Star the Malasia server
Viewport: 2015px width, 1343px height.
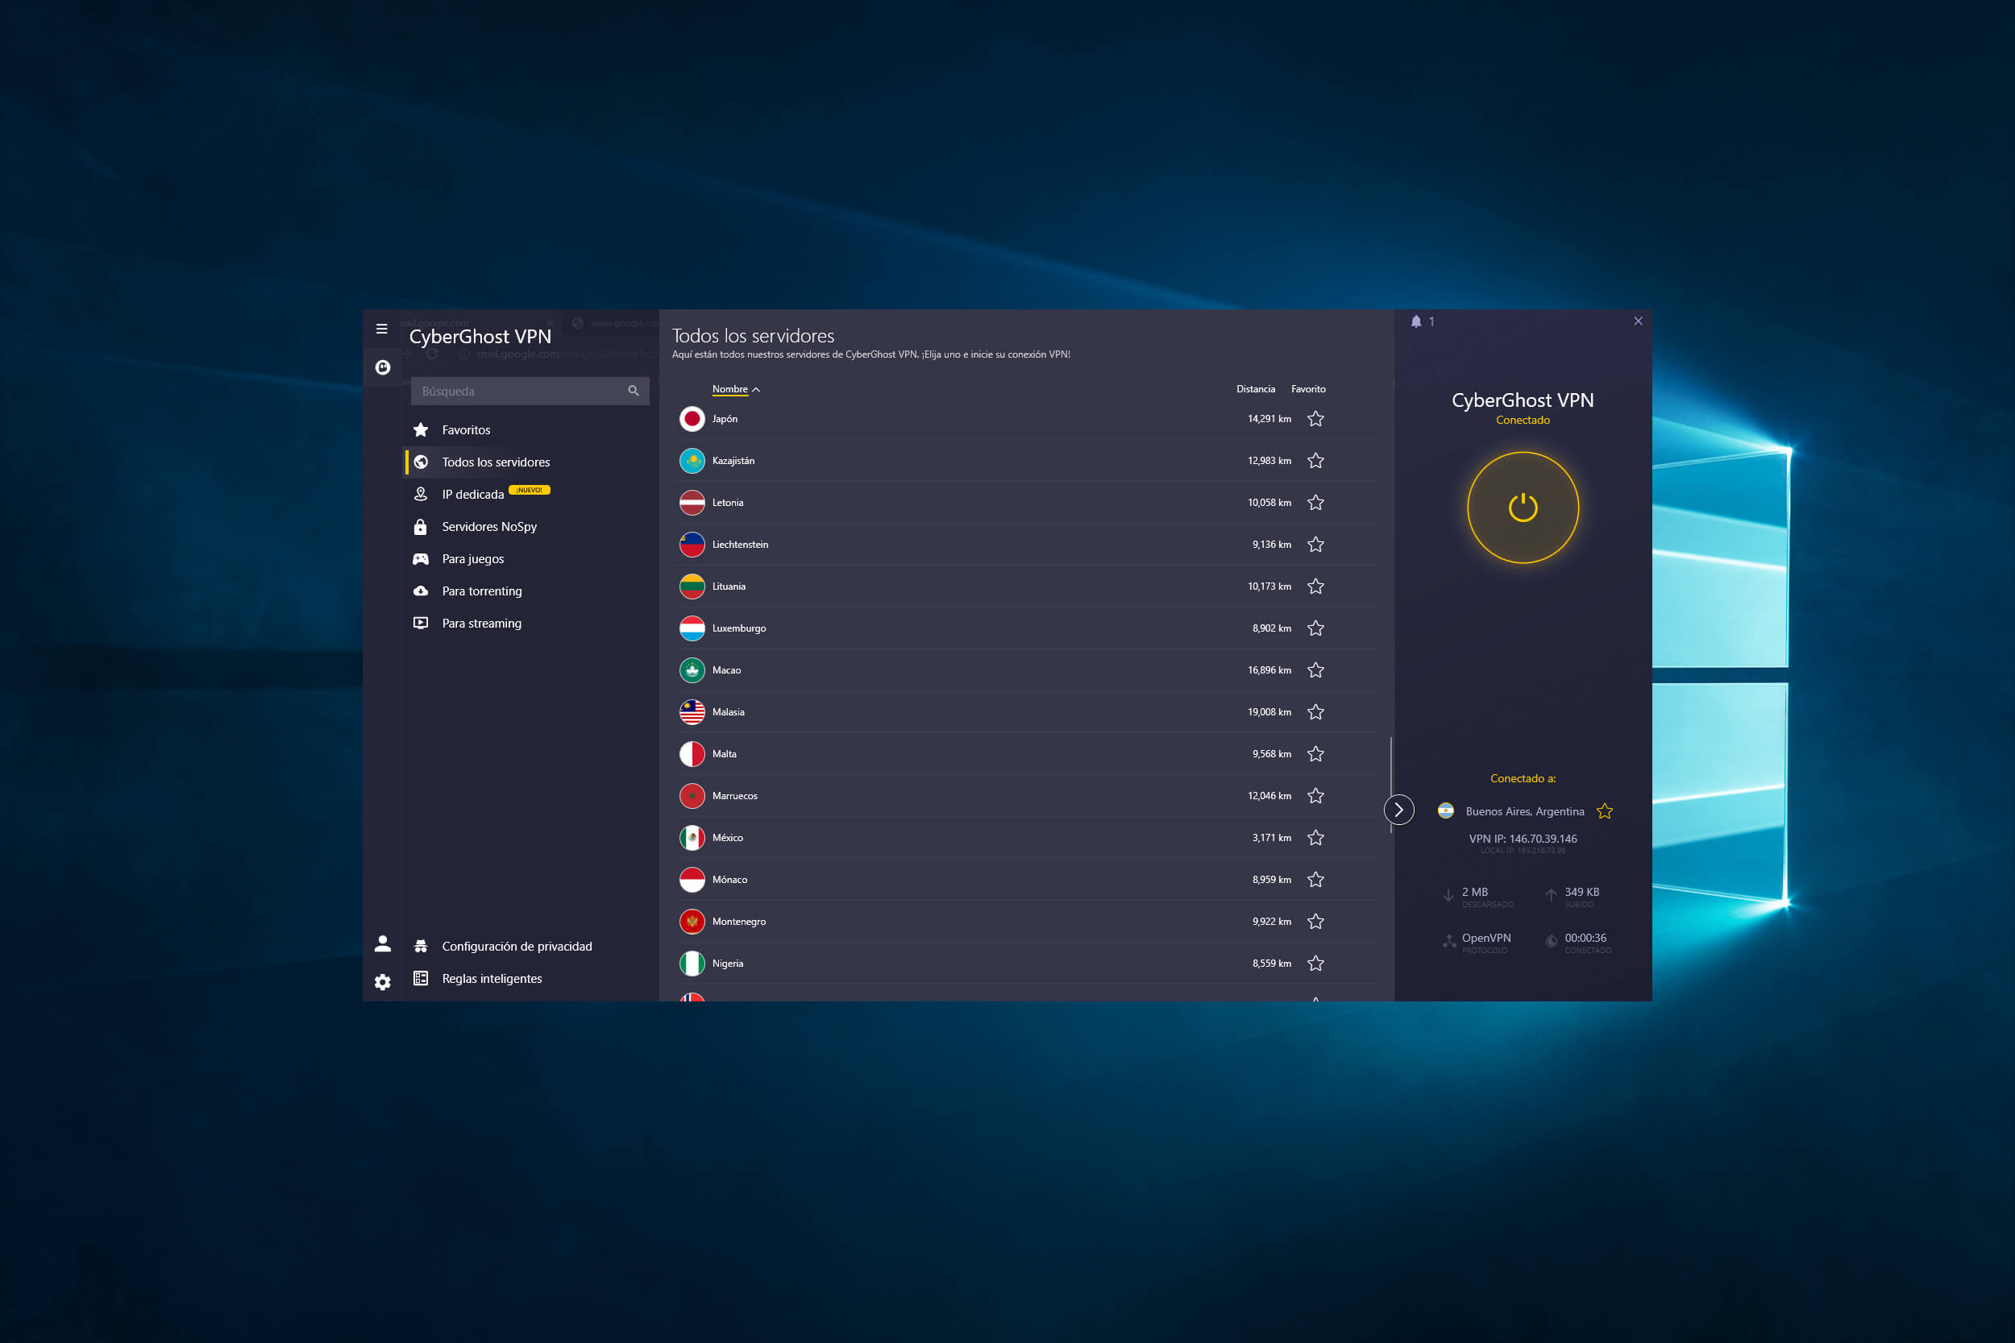coord(1316,713)
